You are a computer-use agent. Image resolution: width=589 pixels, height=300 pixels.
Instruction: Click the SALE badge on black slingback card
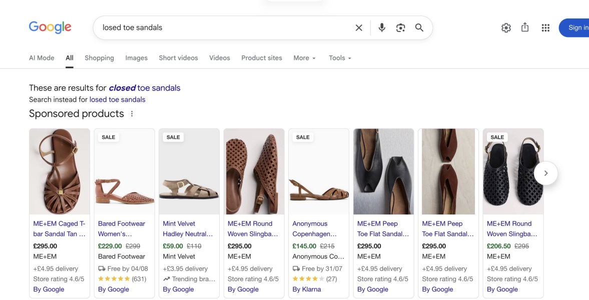[497, 137]
